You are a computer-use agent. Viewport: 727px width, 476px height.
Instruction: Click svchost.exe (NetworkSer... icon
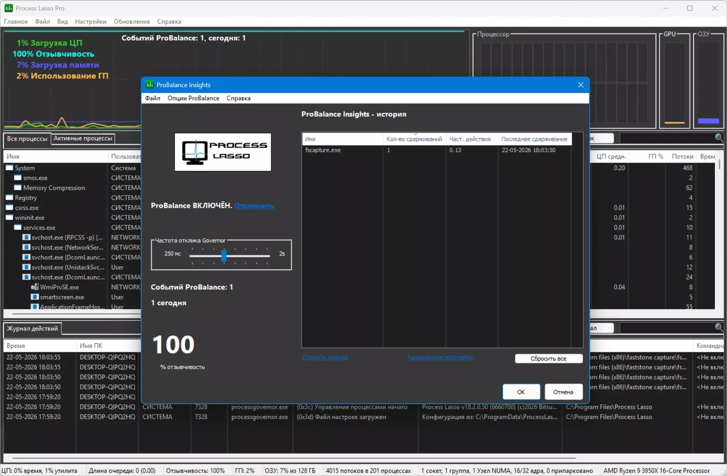click(x=26, y=247)
